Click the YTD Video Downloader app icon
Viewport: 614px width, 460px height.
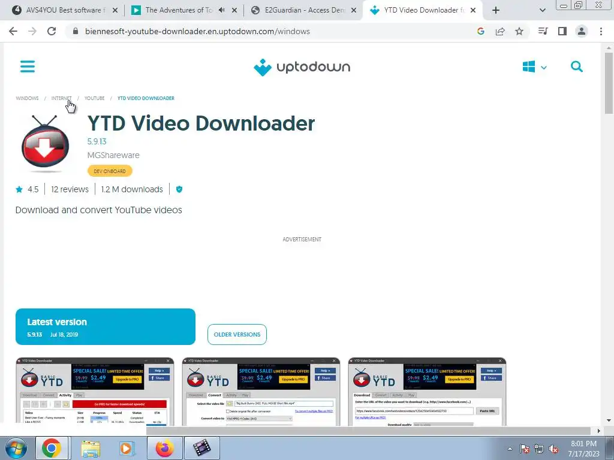[x=45, y=144]
